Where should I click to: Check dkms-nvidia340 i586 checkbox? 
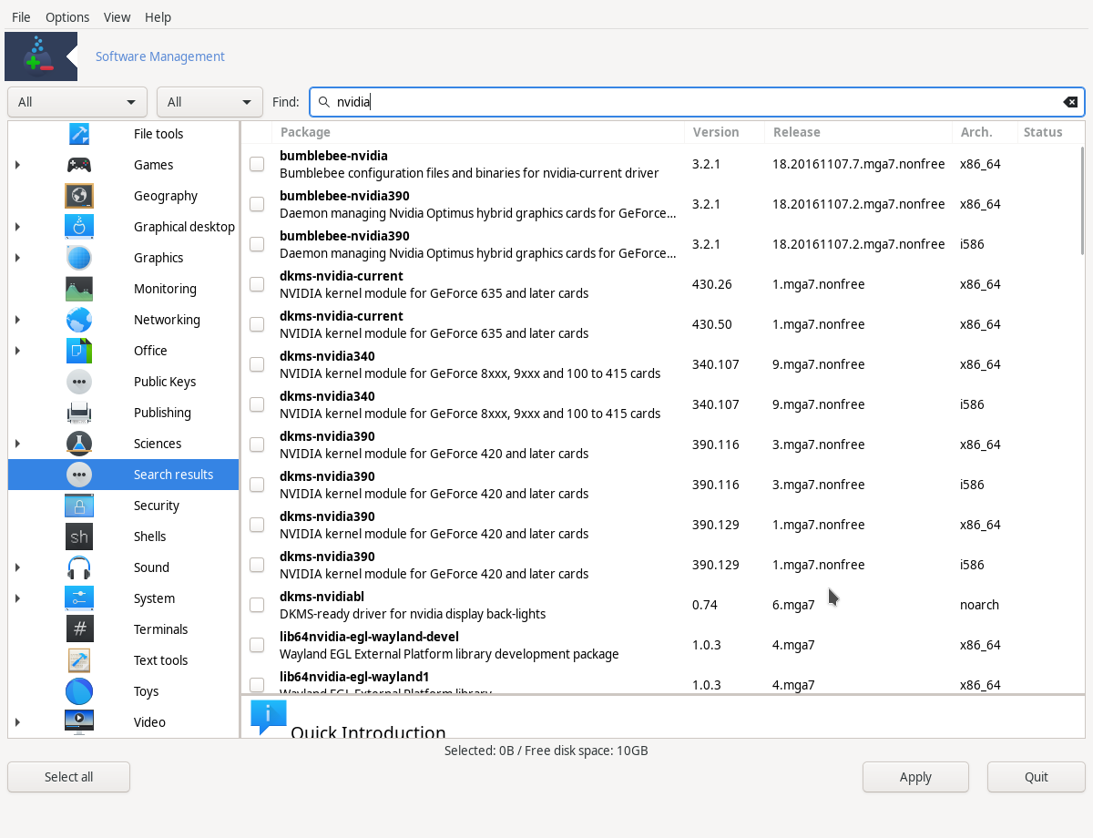click(x=257, y=404)
